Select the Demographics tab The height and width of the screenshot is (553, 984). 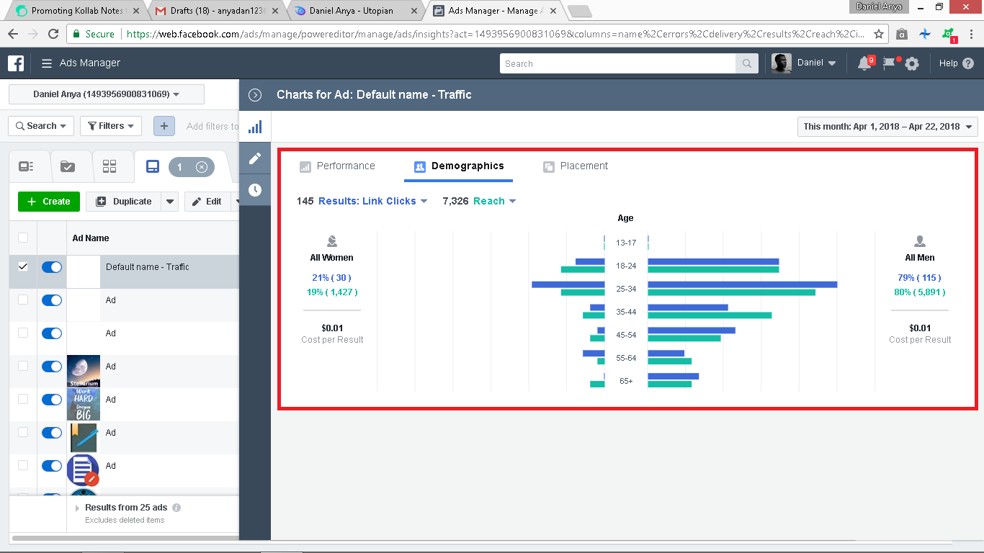[x=459, y=166]
